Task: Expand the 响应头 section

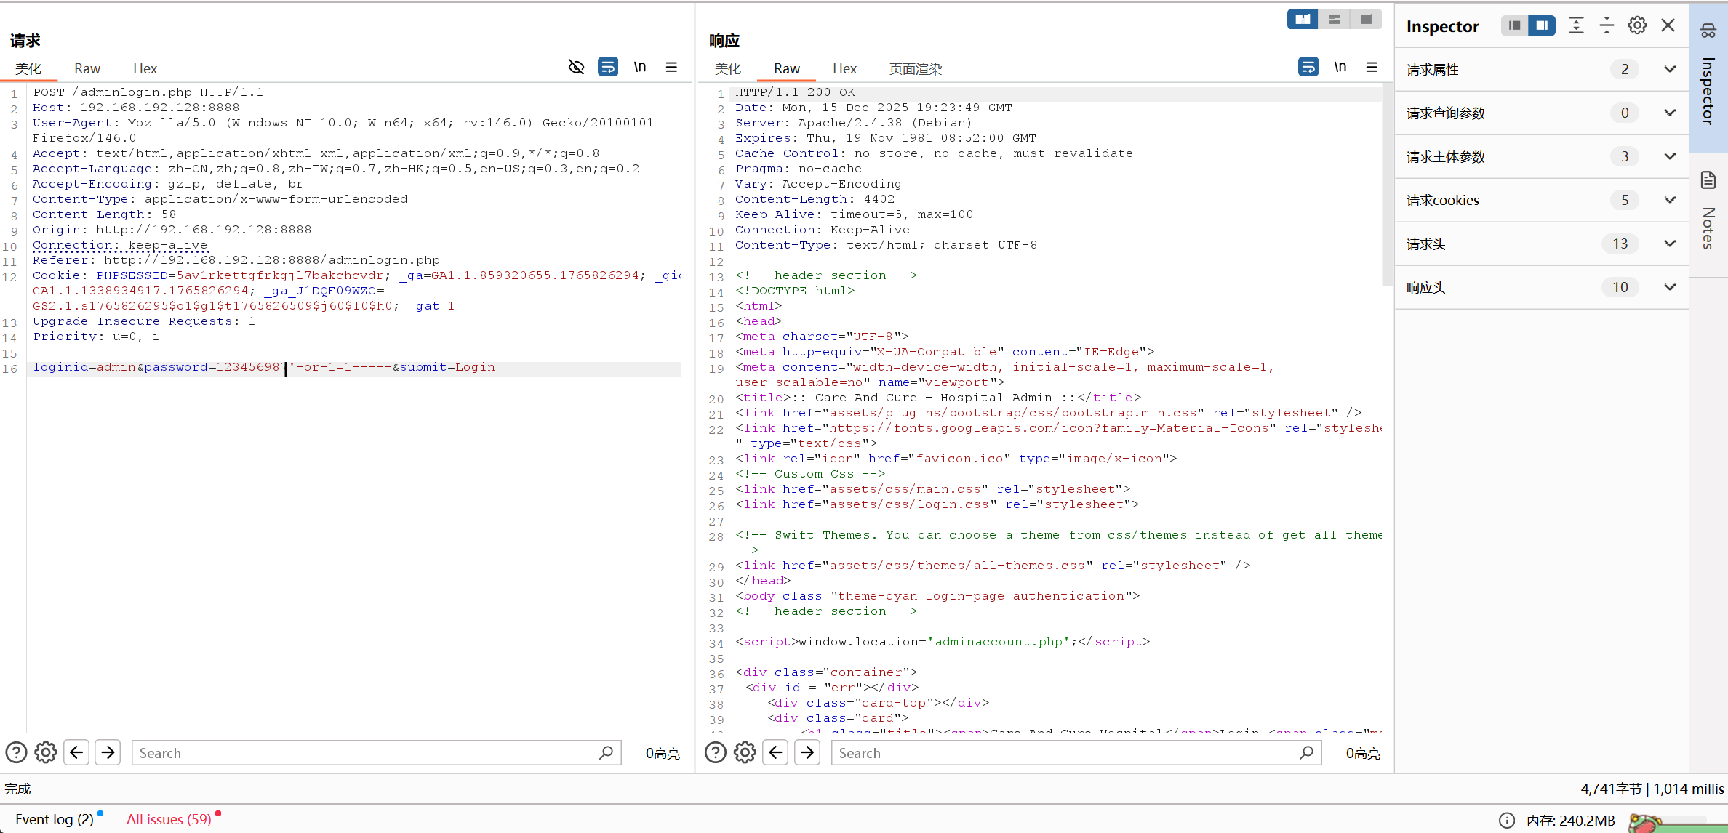Action: tap(1670, 287)
